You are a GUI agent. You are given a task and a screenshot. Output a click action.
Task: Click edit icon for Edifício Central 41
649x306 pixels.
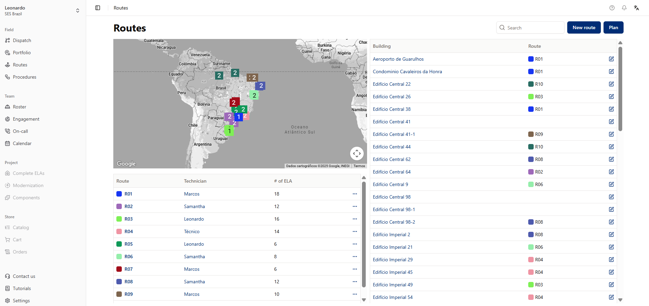[x=611, y=122]
